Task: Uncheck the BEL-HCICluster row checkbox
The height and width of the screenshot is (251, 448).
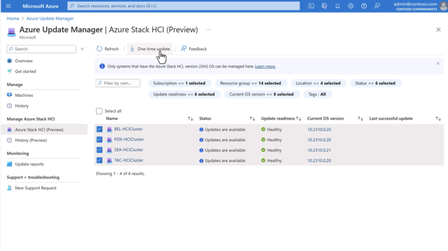Action: (x=99, y=129)
